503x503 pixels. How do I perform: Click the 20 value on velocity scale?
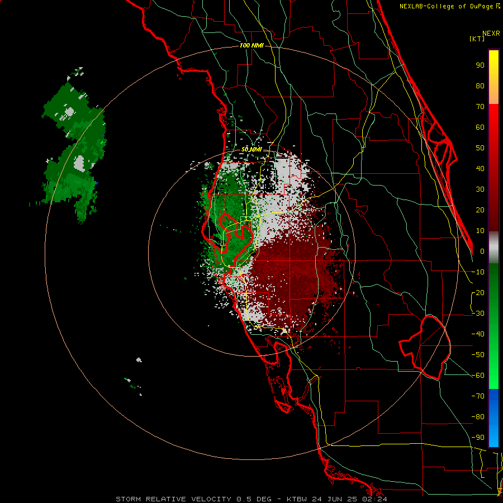point(480,210)
